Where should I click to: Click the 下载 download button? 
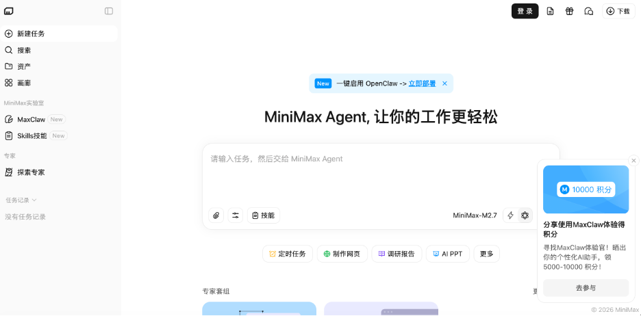(x=618, y=11)
